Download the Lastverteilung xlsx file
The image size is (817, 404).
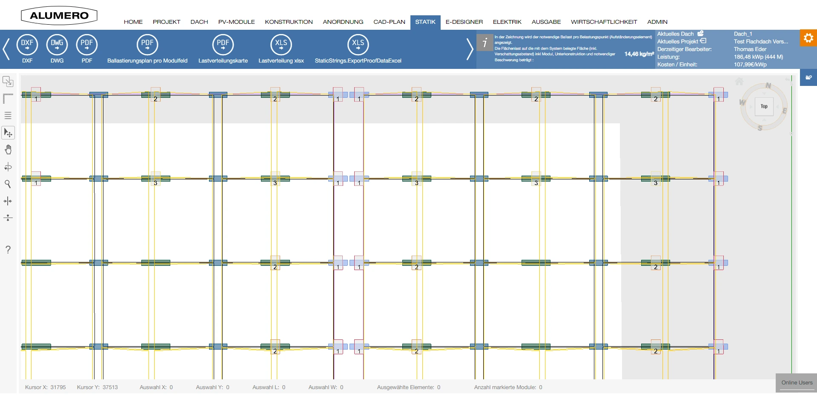tap(281, 45)
